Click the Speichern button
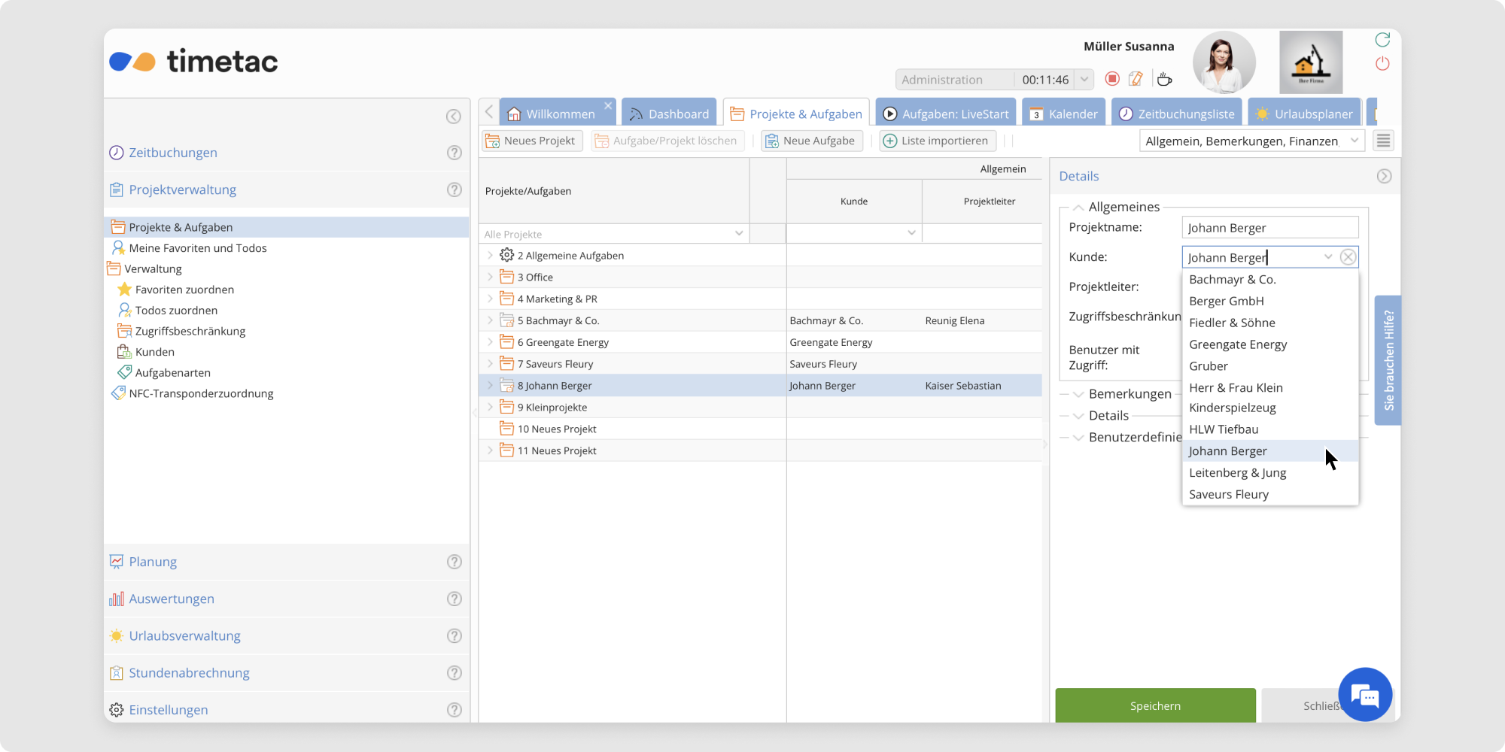 coord(1155,705)
